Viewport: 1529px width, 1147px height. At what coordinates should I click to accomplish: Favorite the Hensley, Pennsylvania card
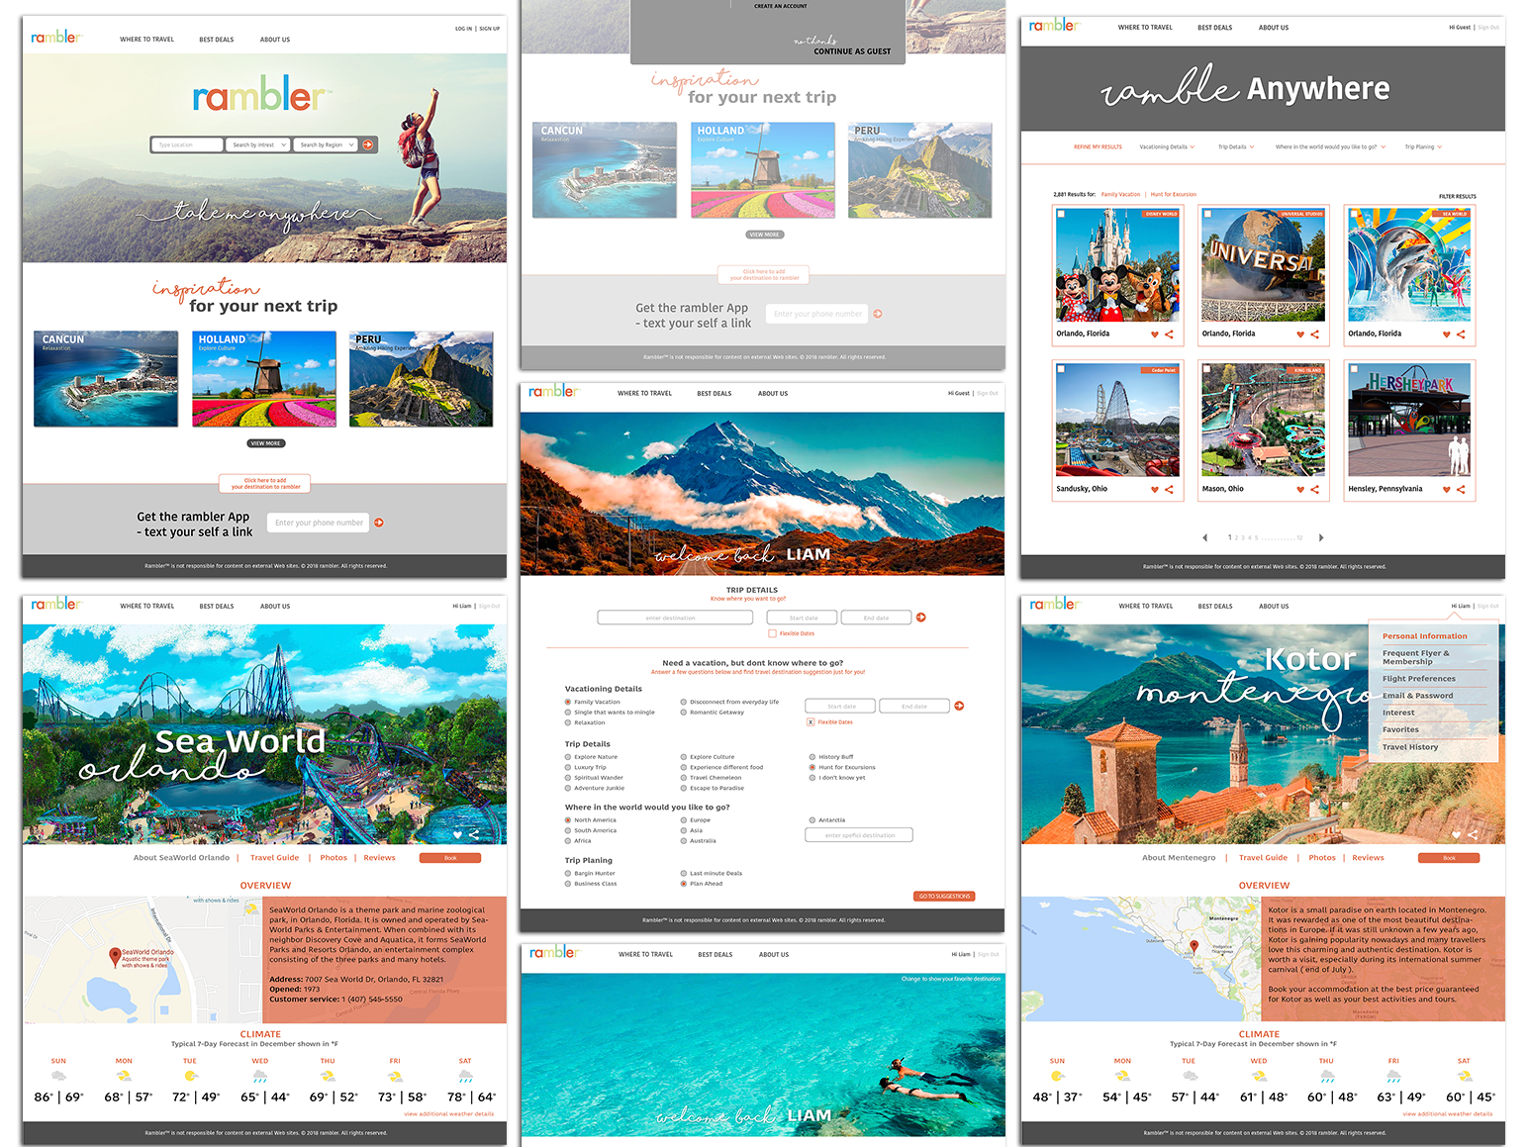point(1447,489)
